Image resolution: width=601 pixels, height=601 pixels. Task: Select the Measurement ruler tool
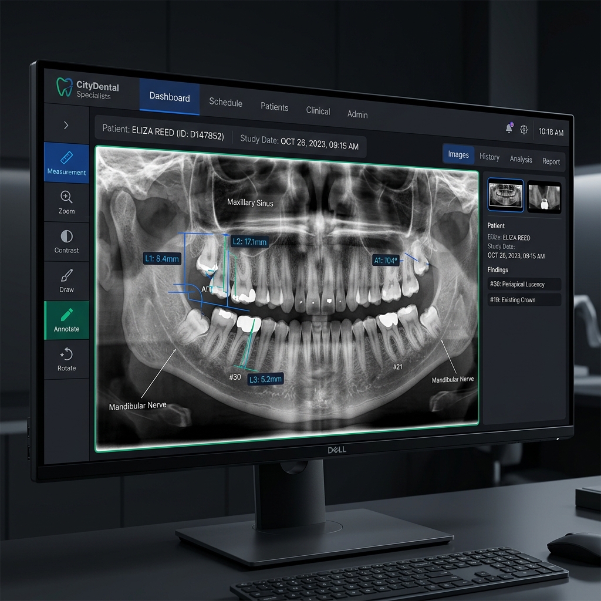67,163
